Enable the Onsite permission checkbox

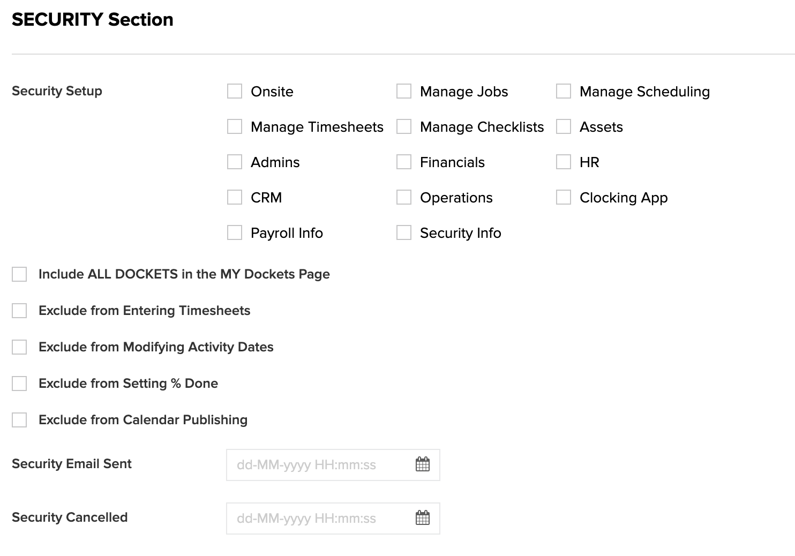point(234,91)
